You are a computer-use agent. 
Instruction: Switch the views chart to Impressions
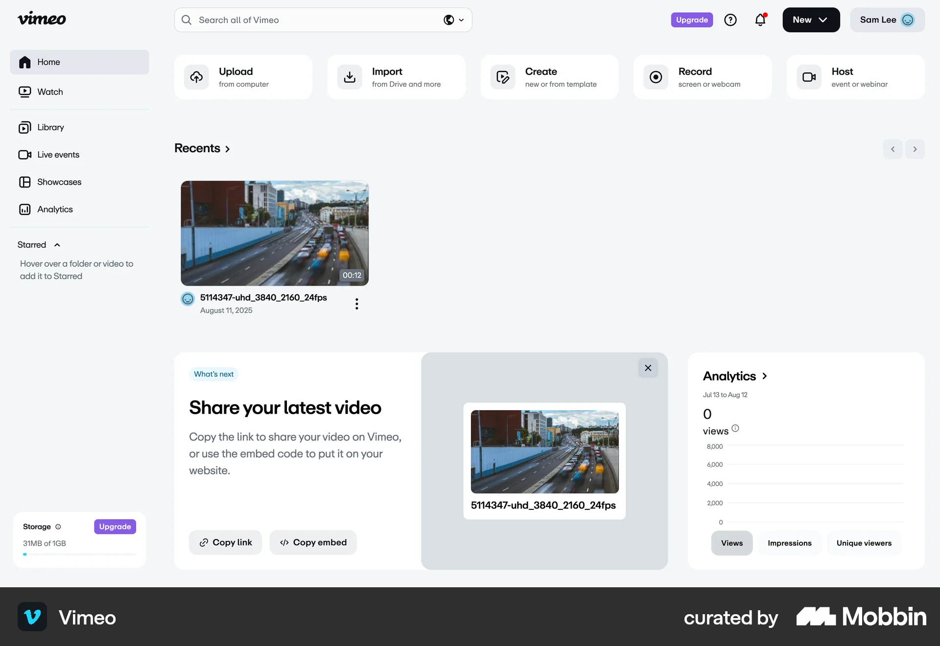pyautogui.click(x=789, y=543)
